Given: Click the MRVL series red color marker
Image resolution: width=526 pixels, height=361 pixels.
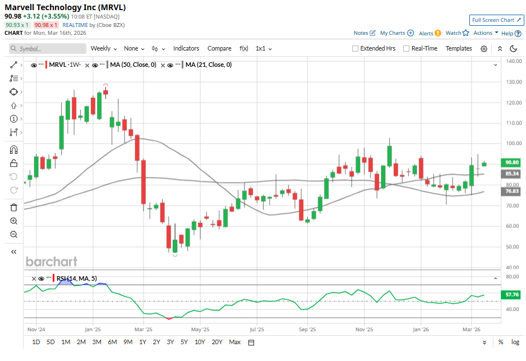Looking at the screenshot, I should click(x=47, y=65).
